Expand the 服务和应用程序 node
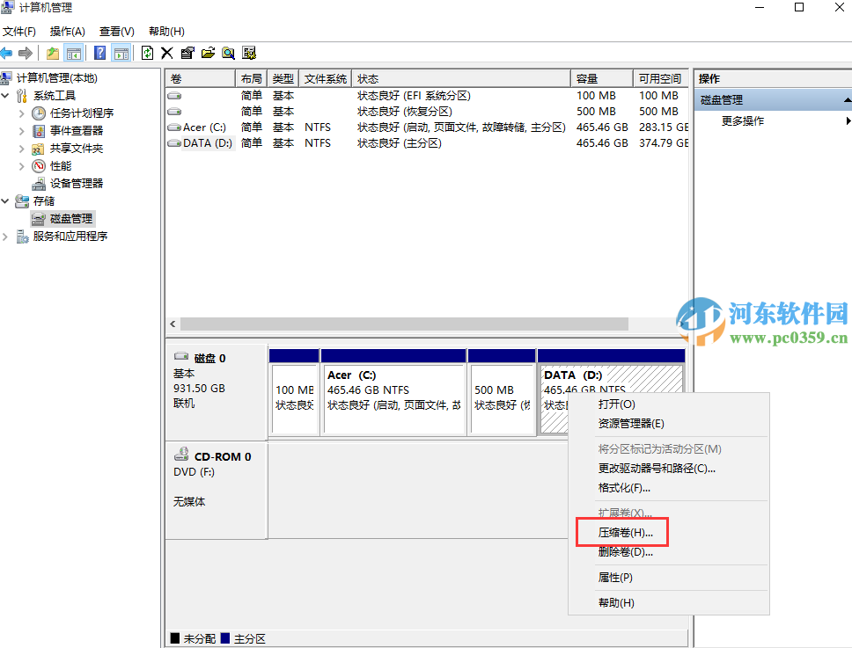 coord(7,236)
